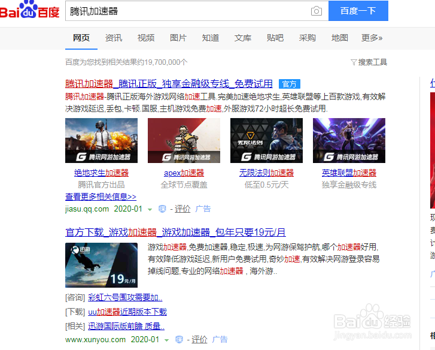This screenshot has width=435, height=350.
Task: Focus the search field containing 腾讯加速器
Action: [187, 11]
